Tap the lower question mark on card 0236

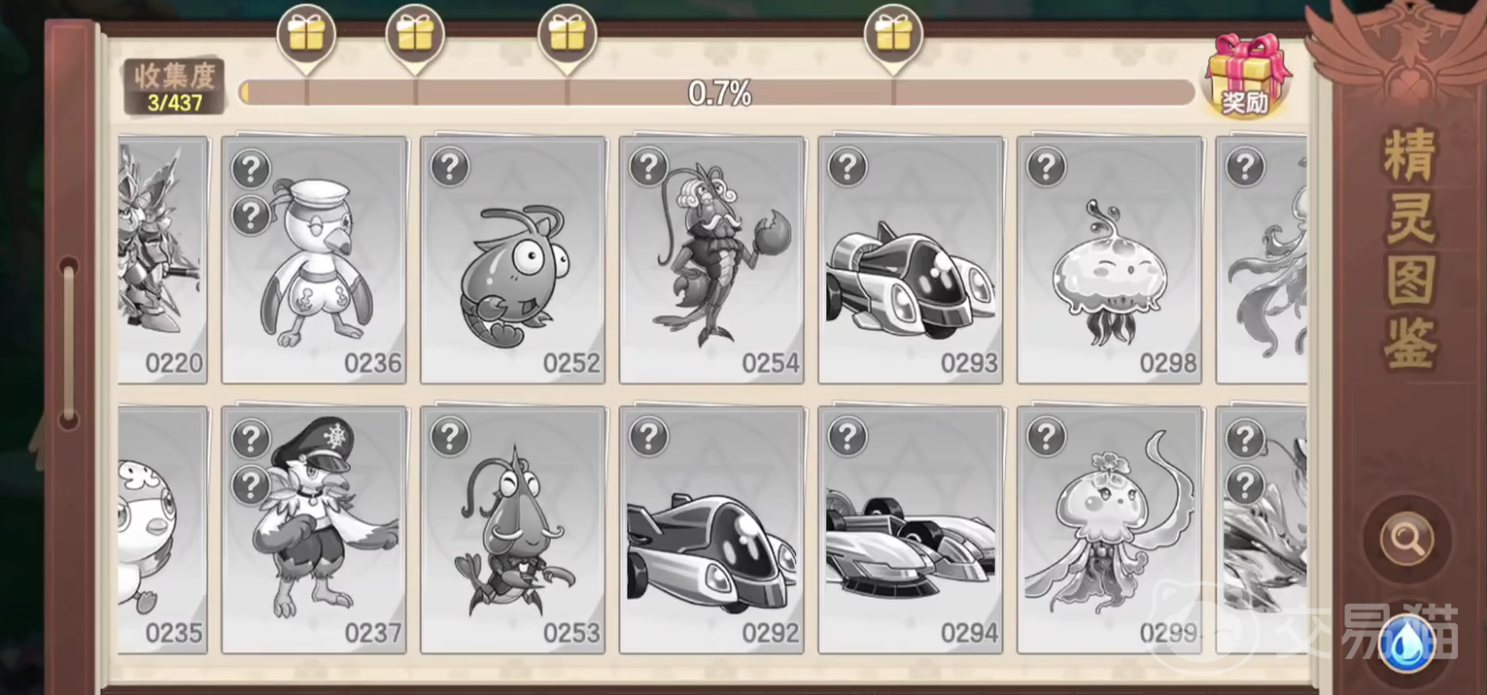pyautogui.click(x=251, y=215)
